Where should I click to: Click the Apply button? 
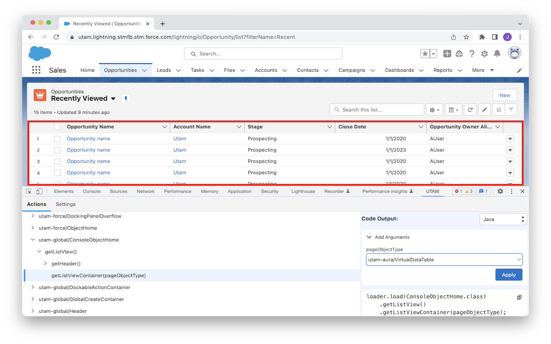pyautogui.click(x=508, y=275)
